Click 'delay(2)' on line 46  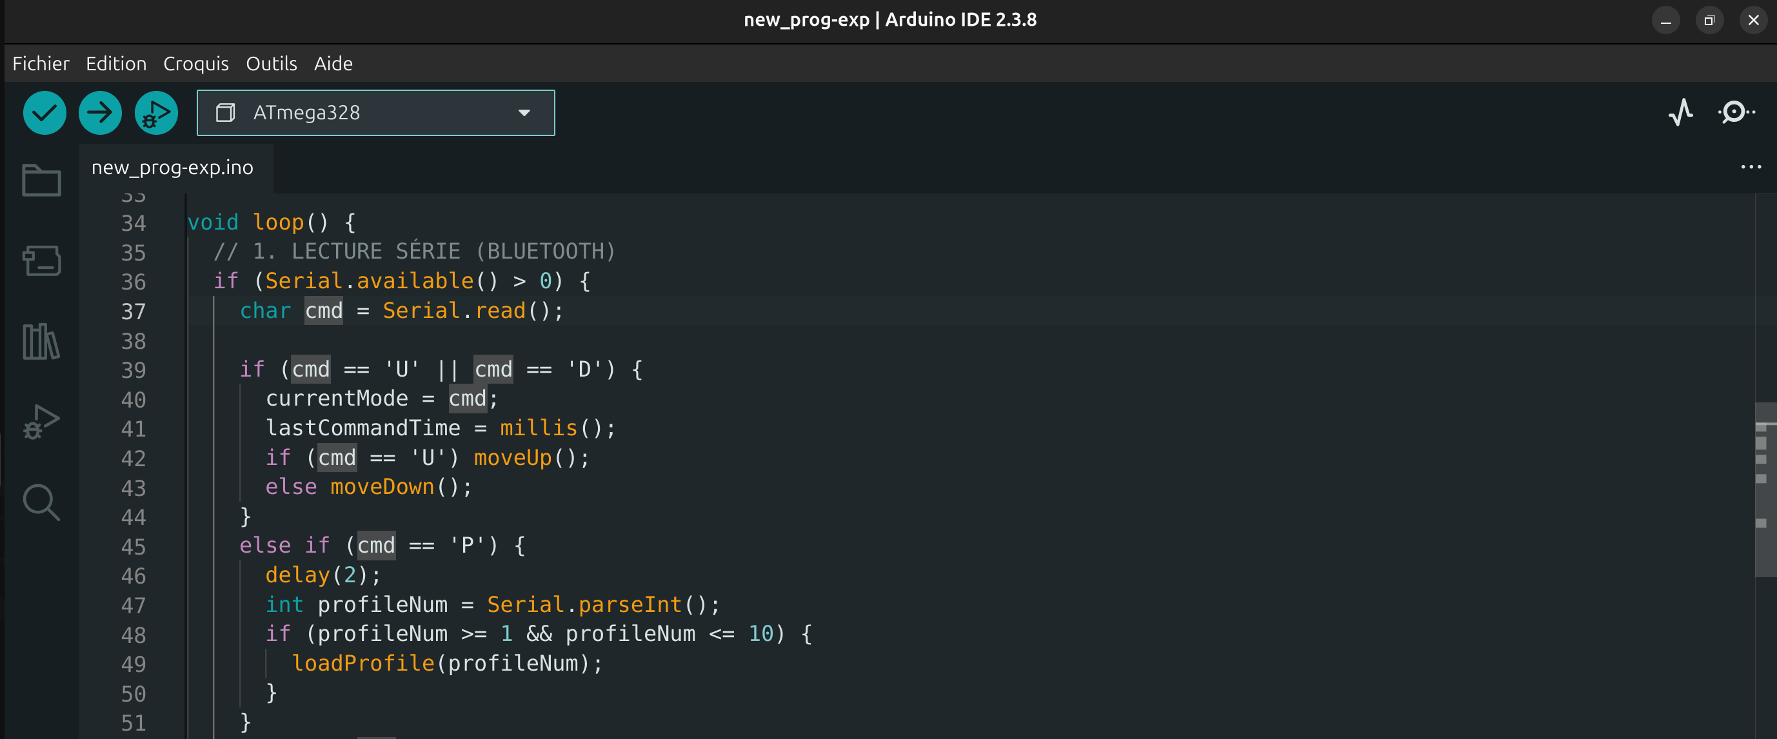(x=317, y=576)
